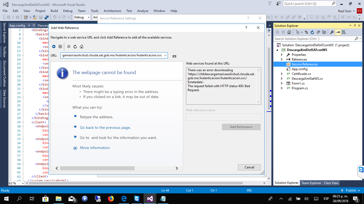The image size is (364, 204).
Task: Click the Cancel button
Action: tap(249, 167)
